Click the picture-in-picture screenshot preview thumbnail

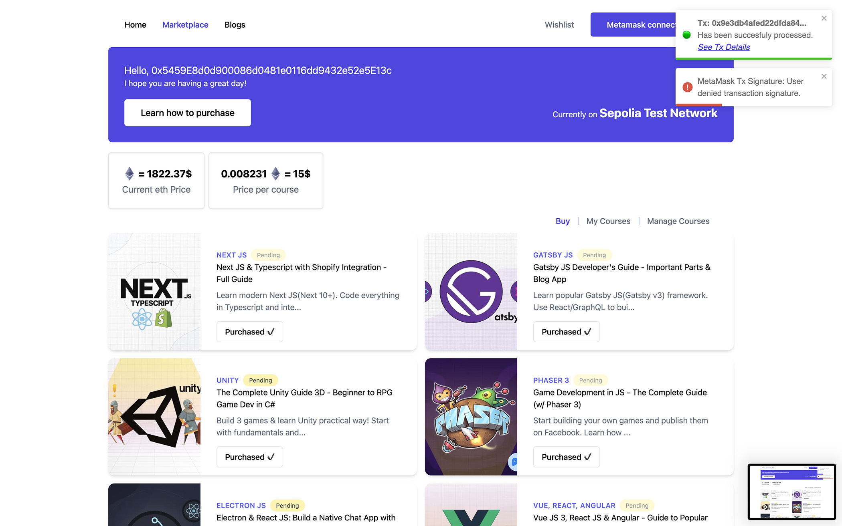click(791, 492)
